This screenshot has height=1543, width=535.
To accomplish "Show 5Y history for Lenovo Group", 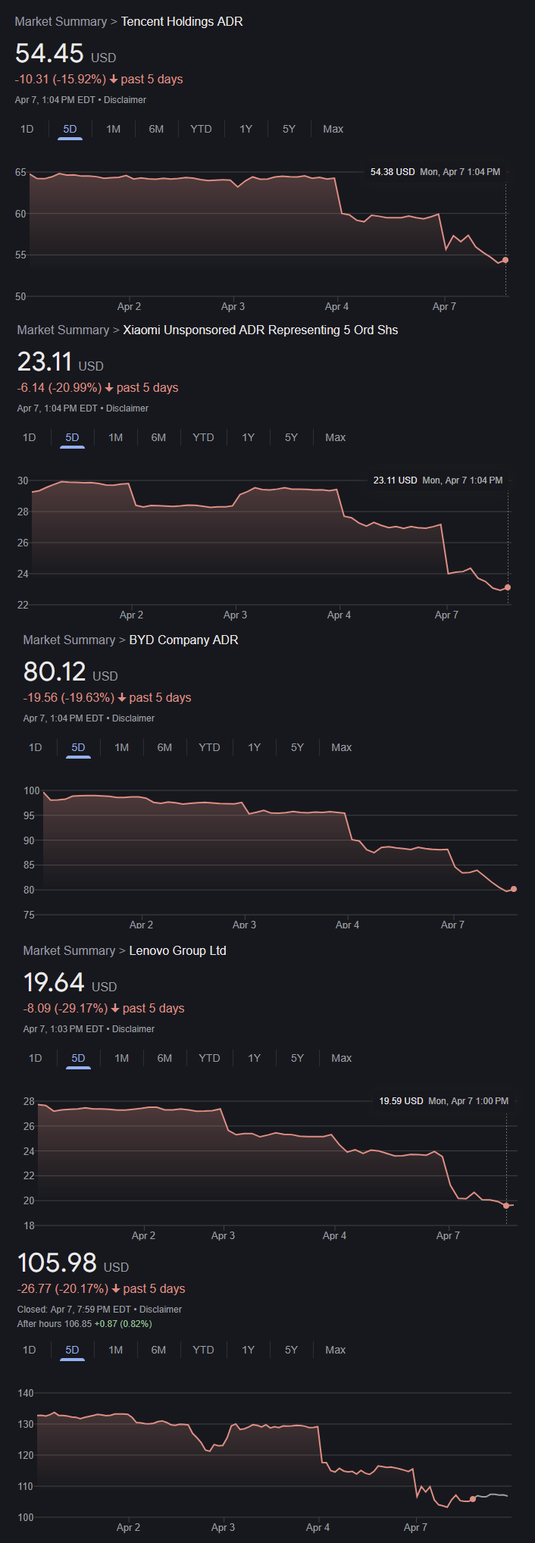I will 297,1058.
